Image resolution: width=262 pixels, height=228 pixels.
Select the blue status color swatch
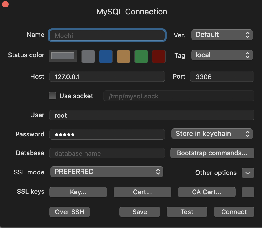click(x=106, y=56)
